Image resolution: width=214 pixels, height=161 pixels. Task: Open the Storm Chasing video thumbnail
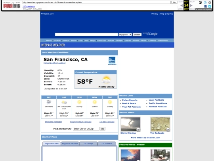(130, 124)
